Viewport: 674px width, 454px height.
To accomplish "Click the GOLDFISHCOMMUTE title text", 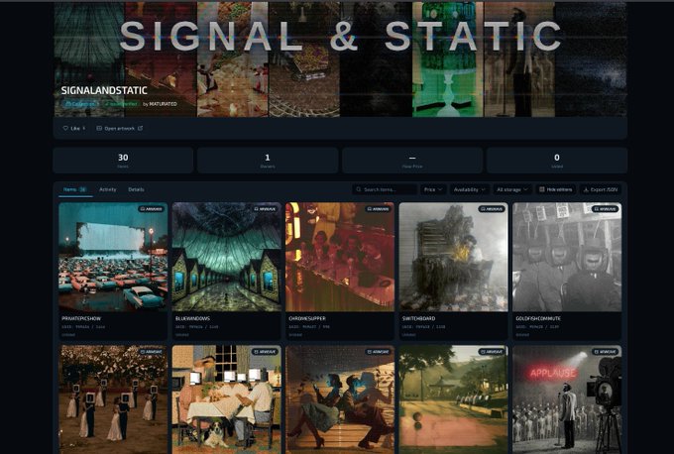I will point(538,318).
